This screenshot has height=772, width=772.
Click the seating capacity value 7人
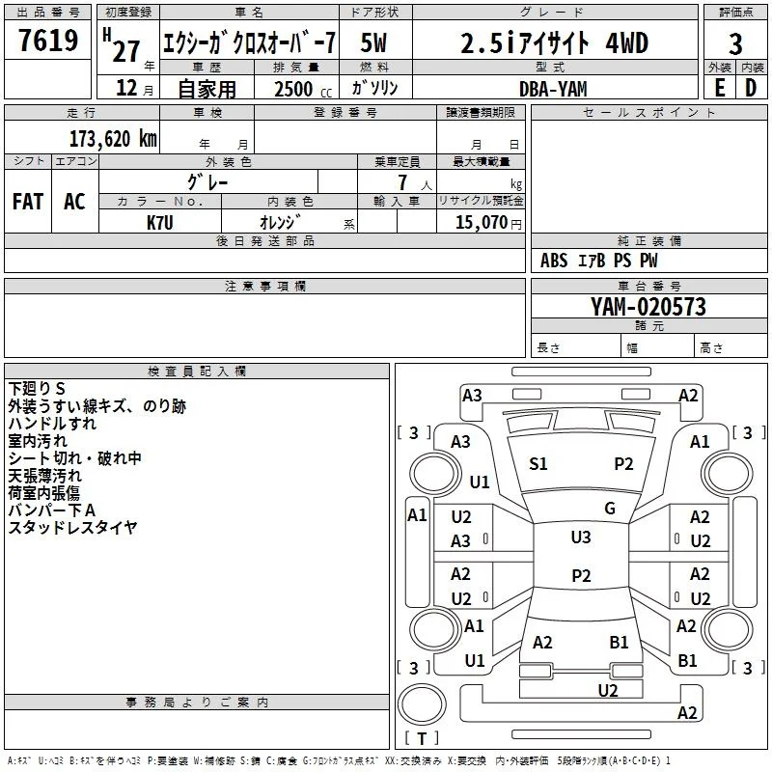pos(414,182)
